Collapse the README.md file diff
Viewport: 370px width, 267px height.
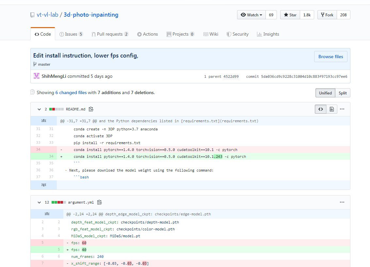tap(39, 109)
